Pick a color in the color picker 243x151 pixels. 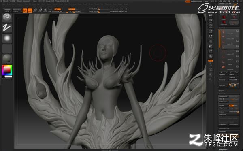(7, 70)
